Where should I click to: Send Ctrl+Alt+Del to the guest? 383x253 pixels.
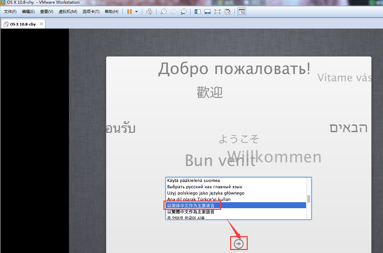[149, 12]
